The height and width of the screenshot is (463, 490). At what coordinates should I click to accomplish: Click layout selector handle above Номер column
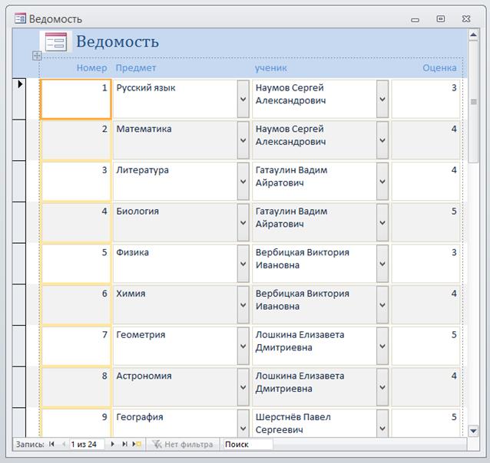pos(37,56)
